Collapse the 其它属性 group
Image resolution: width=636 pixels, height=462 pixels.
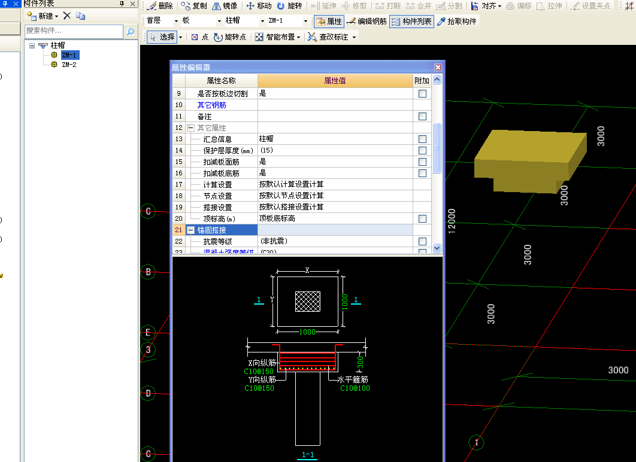pyautogui.click(x=190, y=127)
